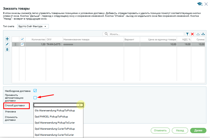Click the trash icon to delete the item

pyautogui.click(x=7, y=49)
